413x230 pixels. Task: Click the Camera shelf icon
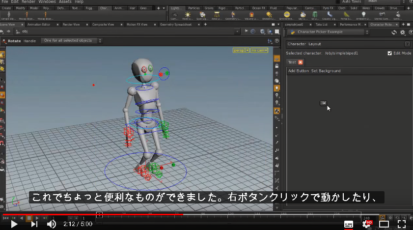click(x=174, y=16)
